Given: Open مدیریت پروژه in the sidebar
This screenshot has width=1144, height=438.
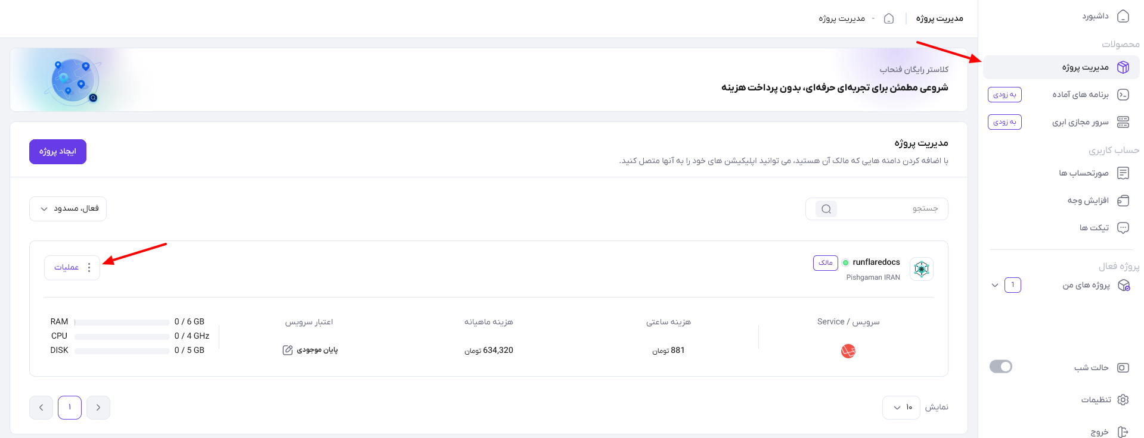Looking at the screenshot, I should [1061, 67].
